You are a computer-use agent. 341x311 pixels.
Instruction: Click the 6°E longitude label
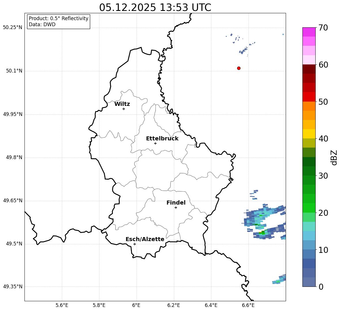point(136,306)
